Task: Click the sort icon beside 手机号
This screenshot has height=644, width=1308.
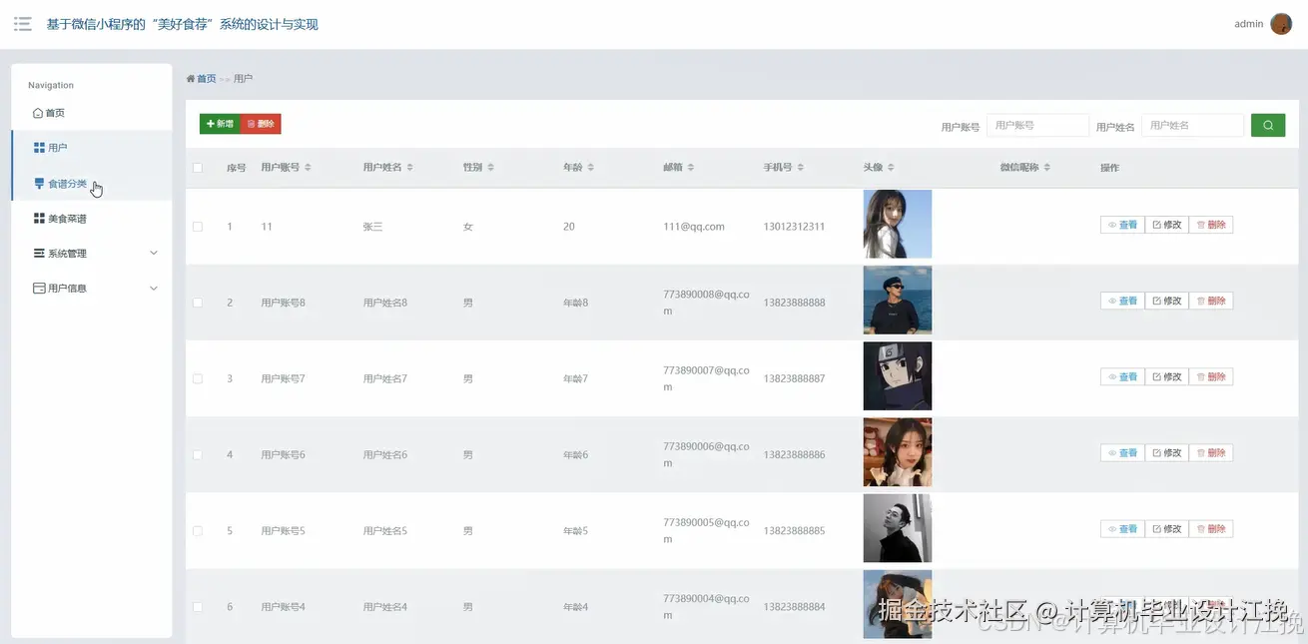Action: 801,168
